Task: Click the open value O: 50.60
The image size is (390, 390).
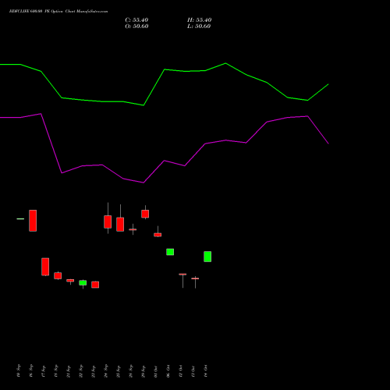Action: tap(136, 27)
